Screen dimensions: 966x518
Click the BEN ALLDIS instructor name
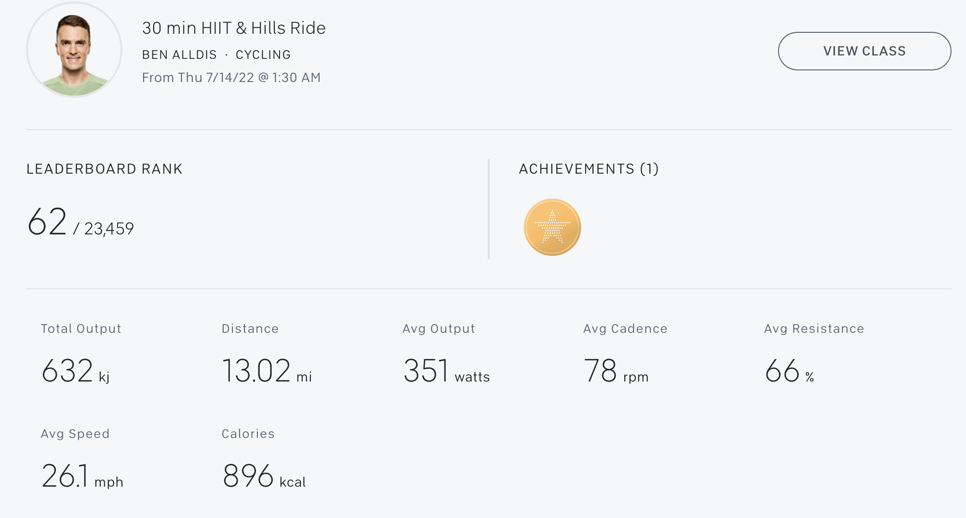point(179,55)
